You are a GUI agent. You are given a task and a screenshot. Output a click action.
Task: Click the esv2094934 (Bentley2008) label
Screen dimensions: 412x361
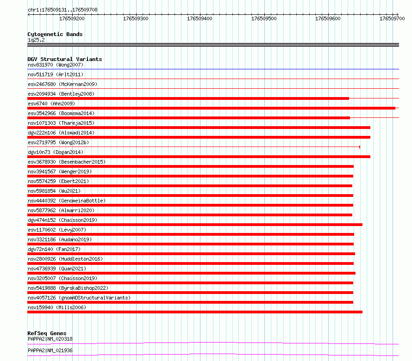click(61, 94)
